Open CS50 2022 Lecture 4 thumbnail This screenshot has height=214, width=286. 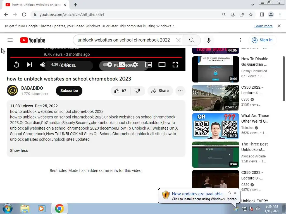[x=215, y=98]
